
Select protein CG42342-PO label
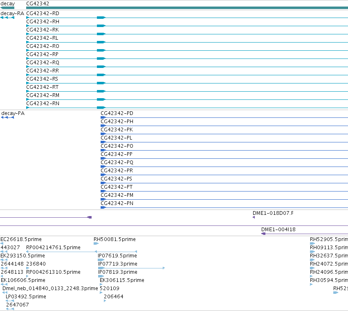click(117, 146)
